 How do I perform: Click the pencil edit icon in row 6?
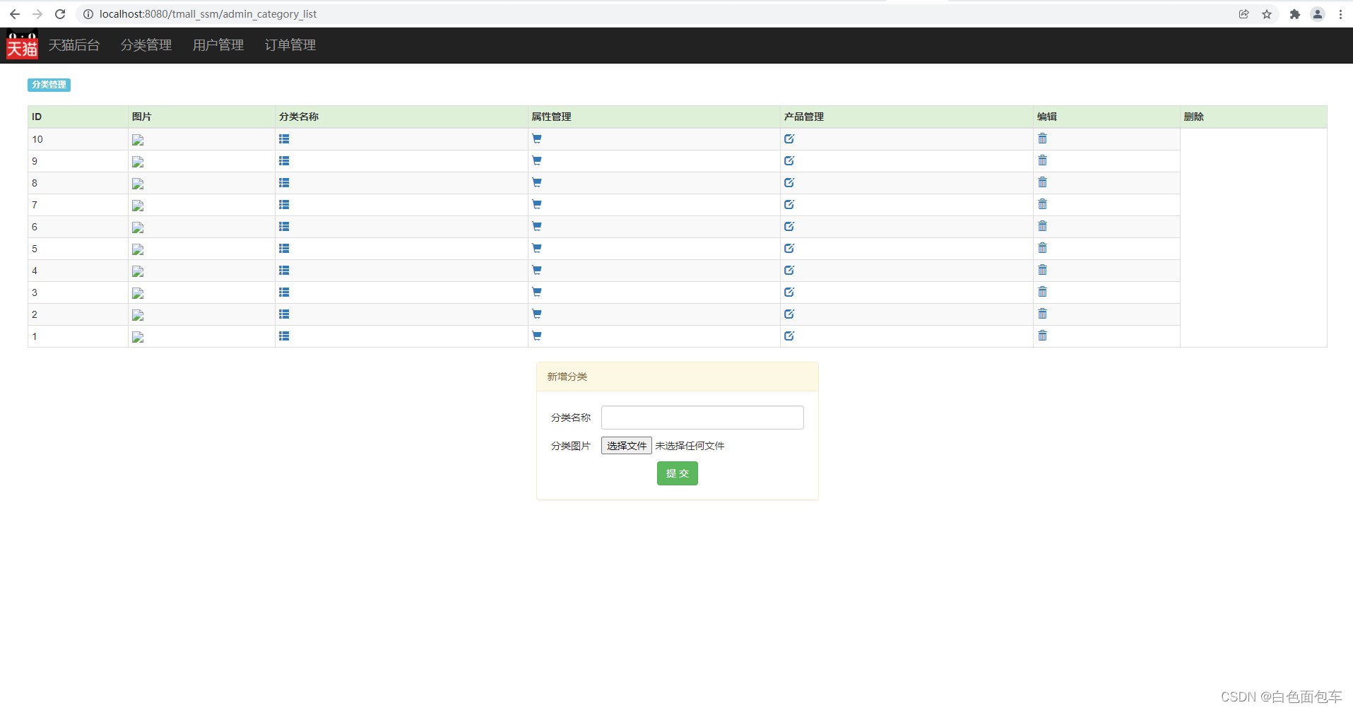click(x=789, y=227)
